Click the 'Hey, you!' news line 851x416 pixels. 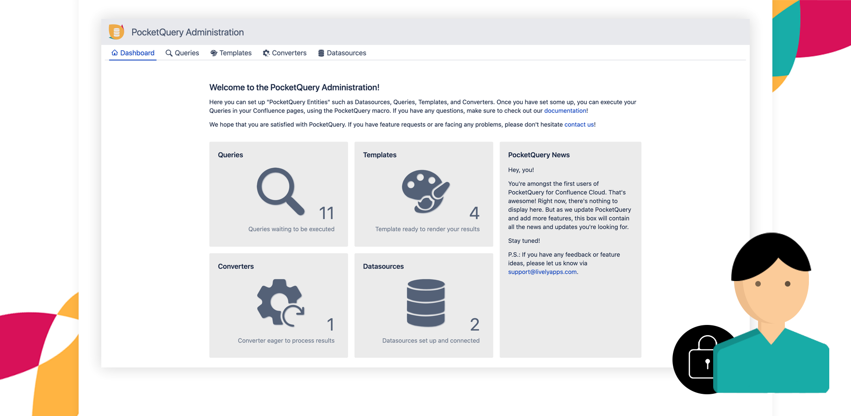tap(521, 170)
